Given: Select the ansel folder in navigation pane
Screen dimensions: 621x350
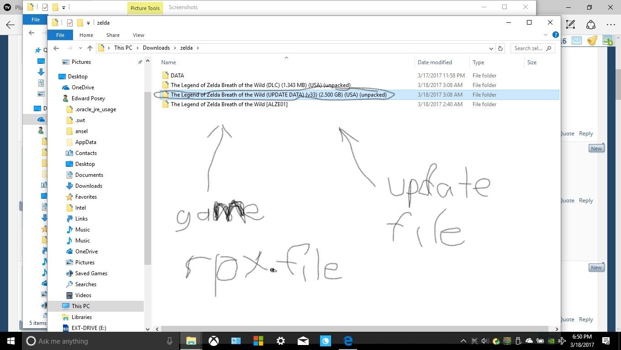Looking at the screenshot, I should tap(81, 131).
